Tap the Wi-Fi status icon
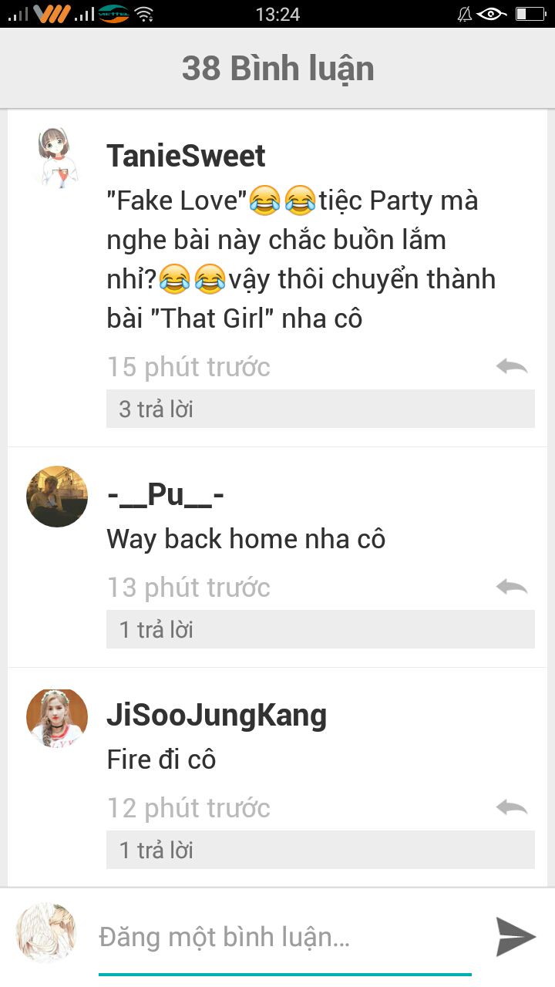 tap(143, 14)
